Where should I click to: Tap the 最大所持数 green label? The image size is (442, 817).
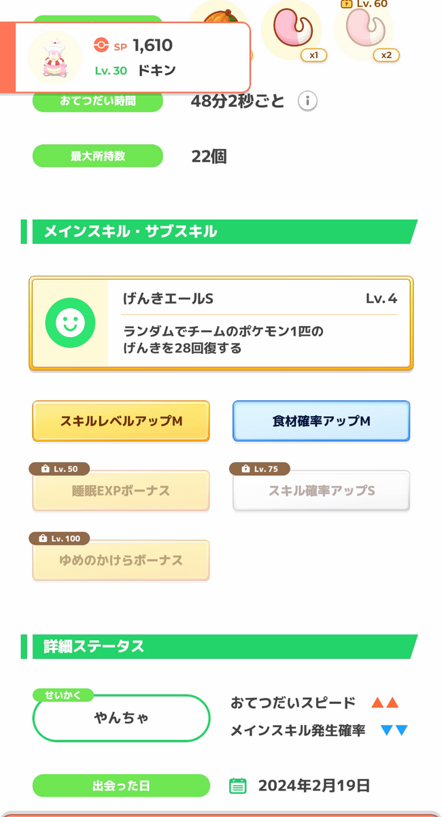pos(98,156)
